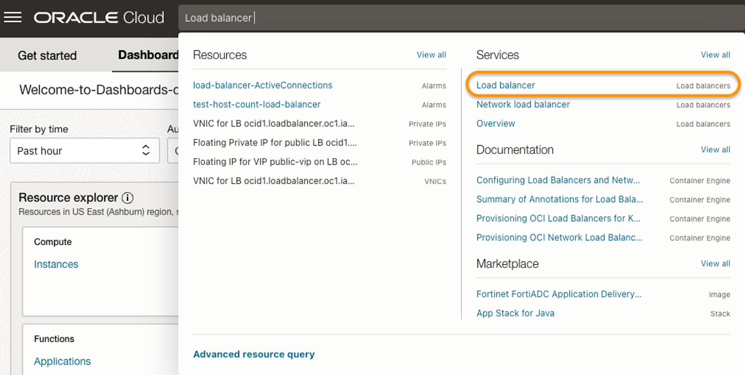Open Provisioning OCI Network Load Balanc... doc

point(559,238)
